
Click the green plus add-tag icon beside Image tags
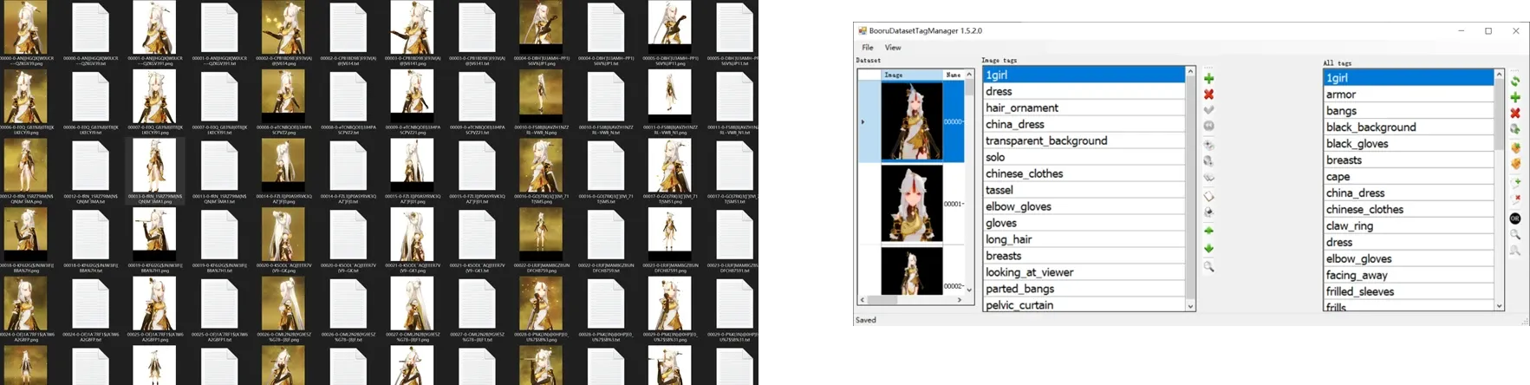1208,78
